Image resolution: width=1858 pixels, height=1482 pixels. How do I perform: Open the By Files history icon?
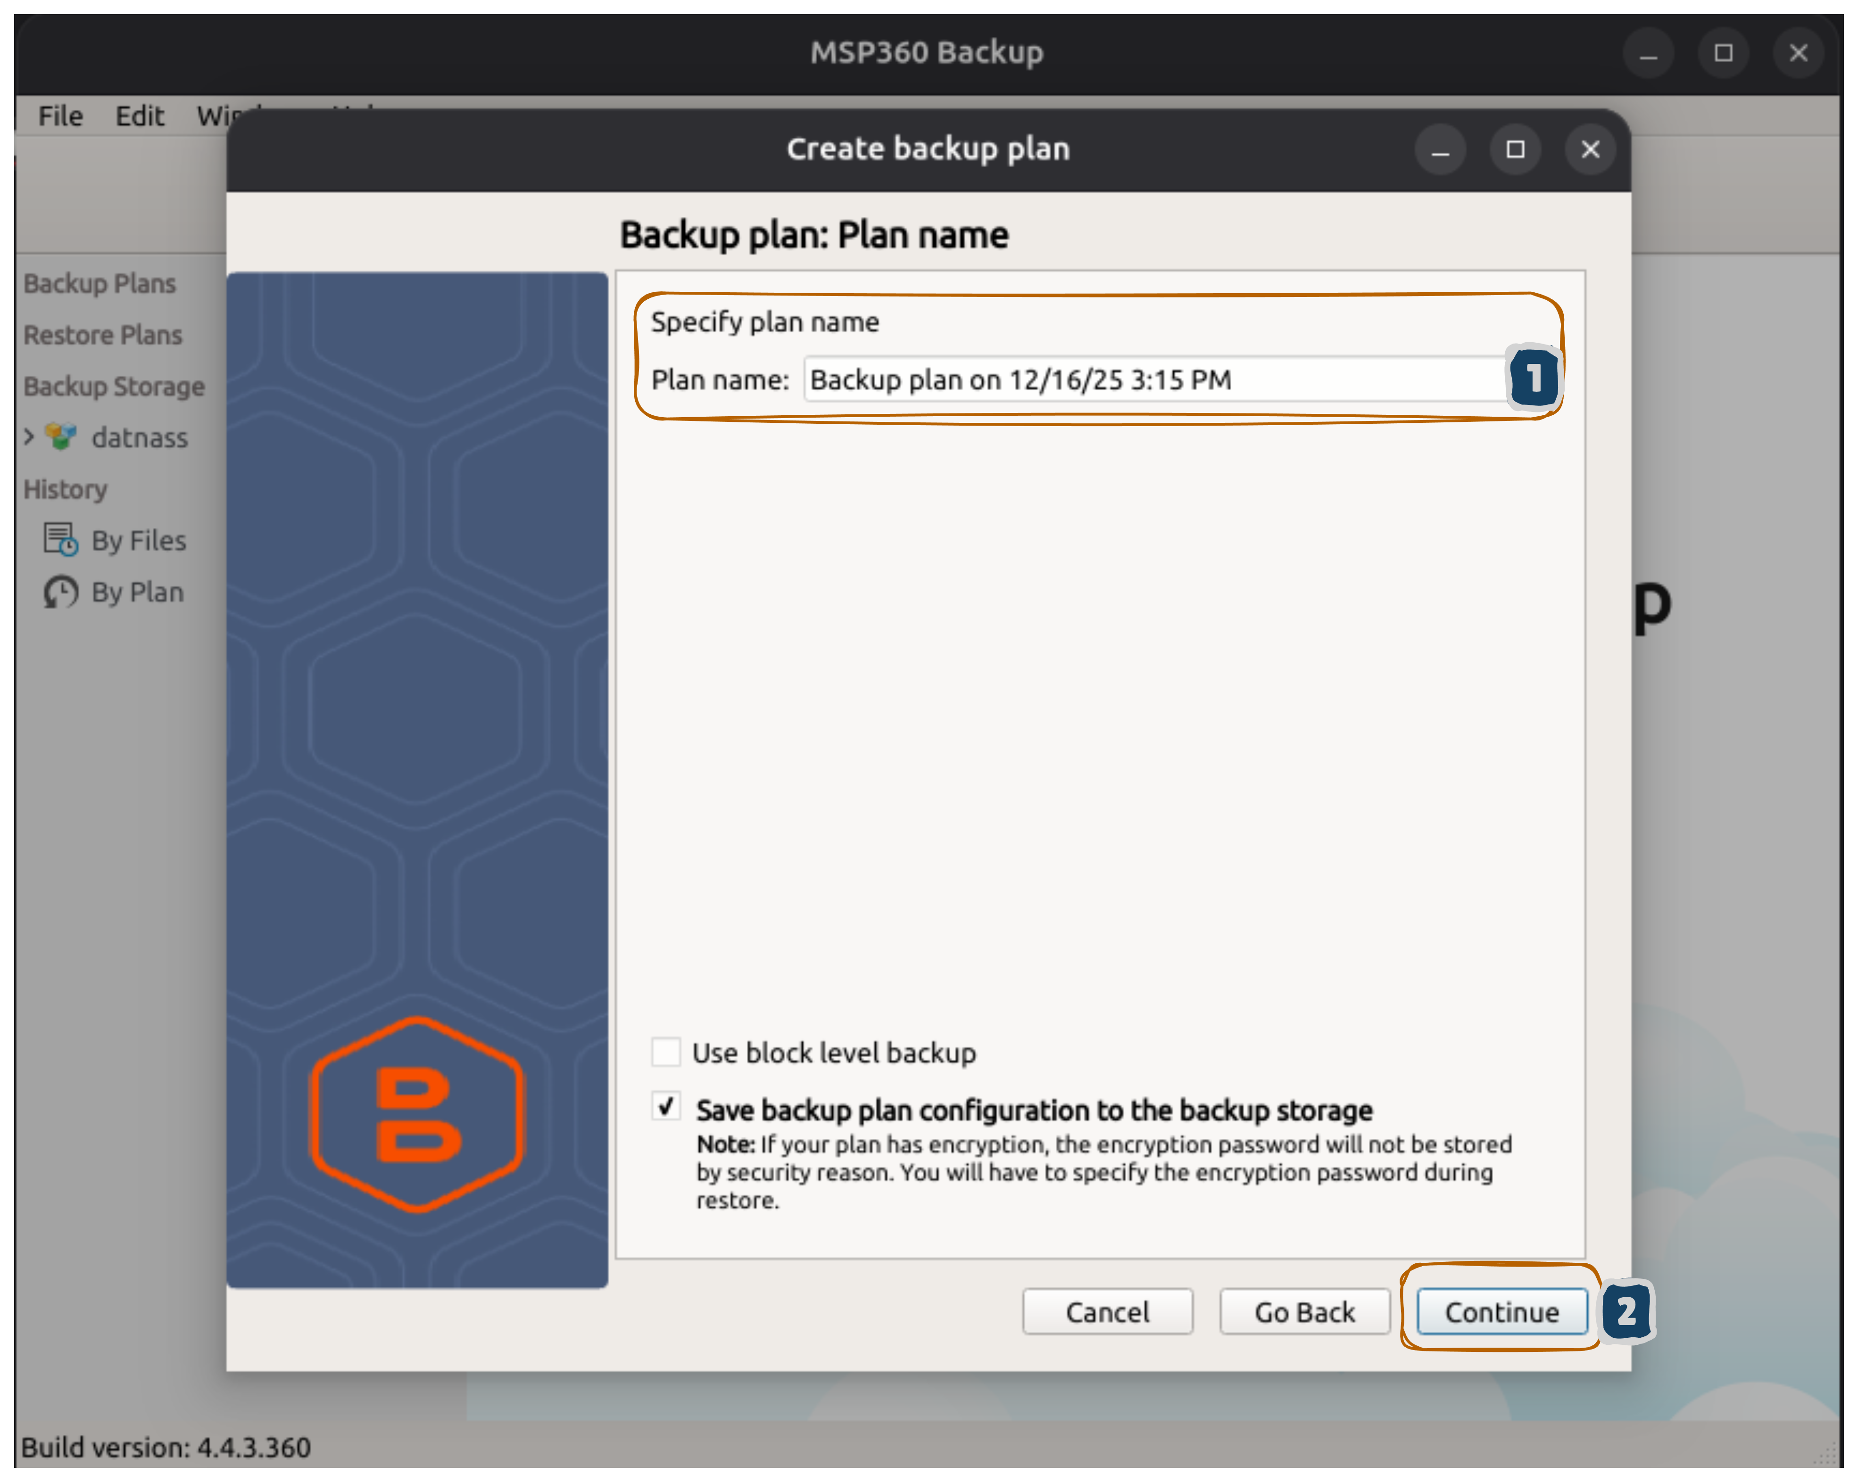(60, 540)
